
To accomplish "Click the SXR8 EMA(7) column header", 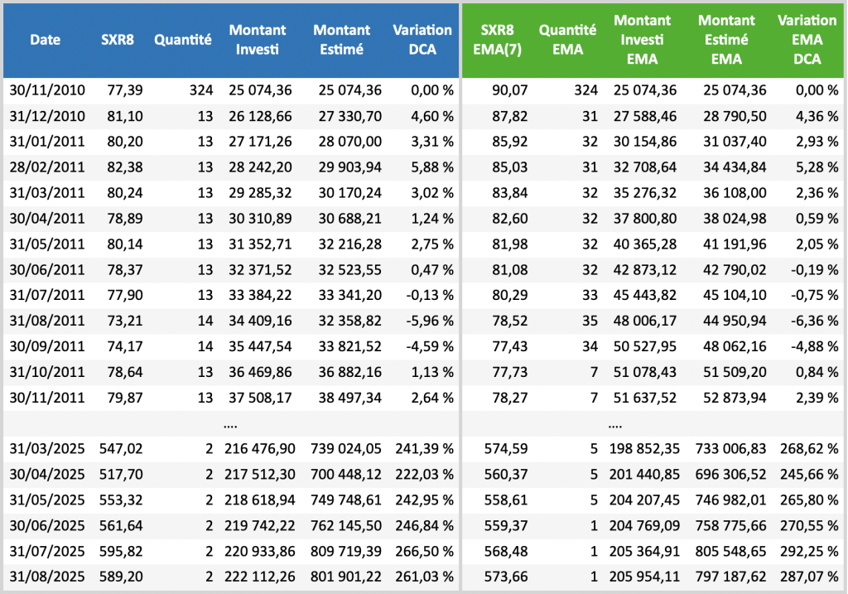I will tap(499, 39).
